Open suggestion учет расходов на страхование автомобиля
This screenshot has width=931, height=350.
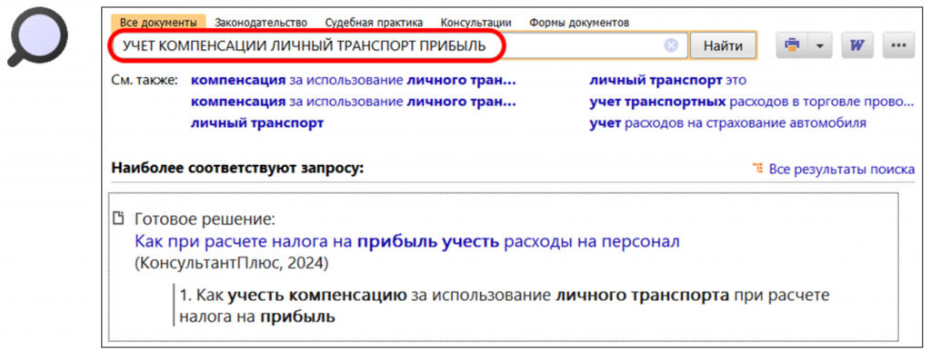(727, 123)
